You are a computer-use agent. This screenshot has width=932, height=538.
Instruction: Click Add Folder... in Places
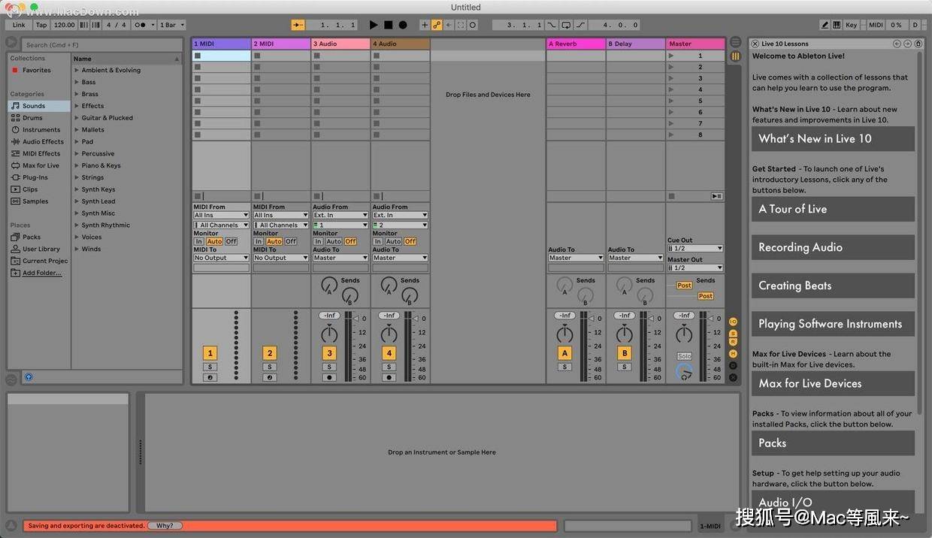[x=42, y=273]
